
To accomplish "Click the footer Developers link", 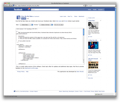I will pyautogui.click(x=72, y=91).
